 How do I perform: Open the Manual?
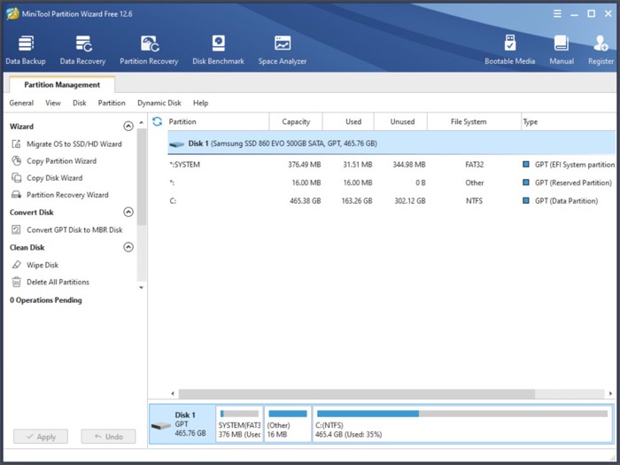tap(562, 50)
